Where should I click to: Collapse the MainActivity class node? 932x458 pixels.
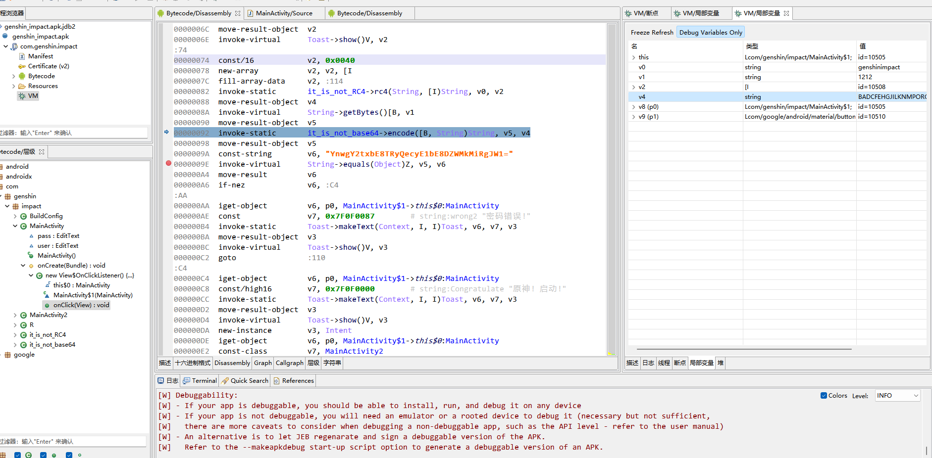coord(15,226)
